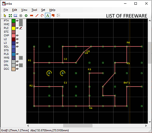
Task: Toggle eye icon for SOL layer
Action: tap(17, 46)
